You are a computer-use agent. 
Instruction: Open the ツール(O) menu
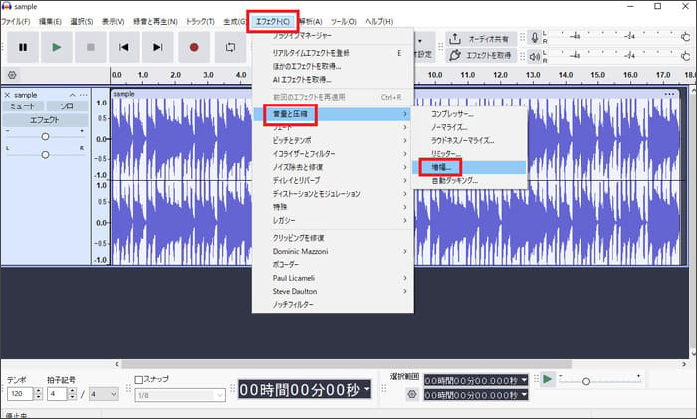(344, 21)
